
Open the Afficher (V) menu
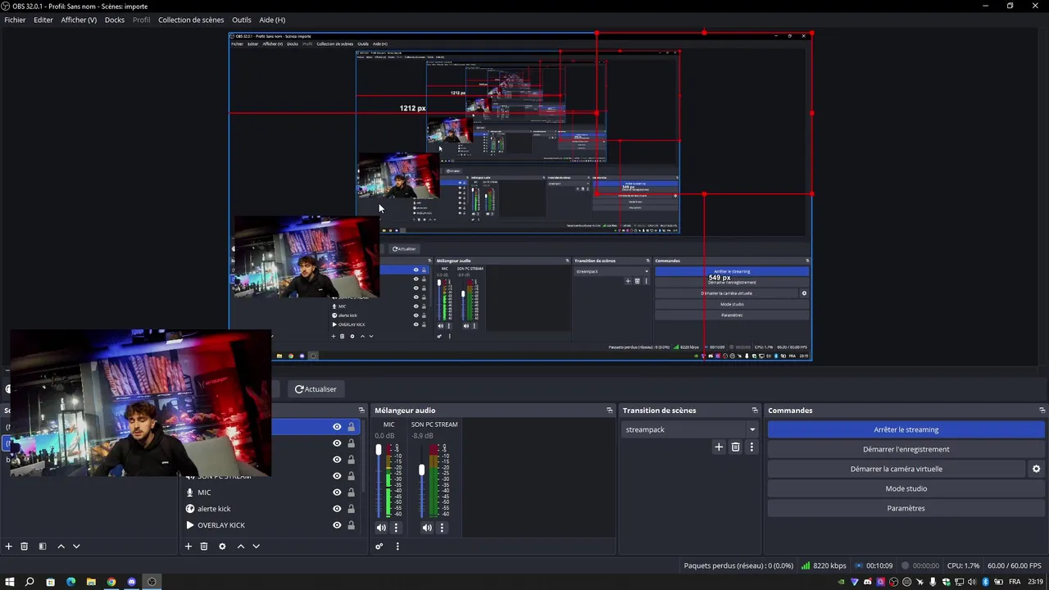[79, 20]
